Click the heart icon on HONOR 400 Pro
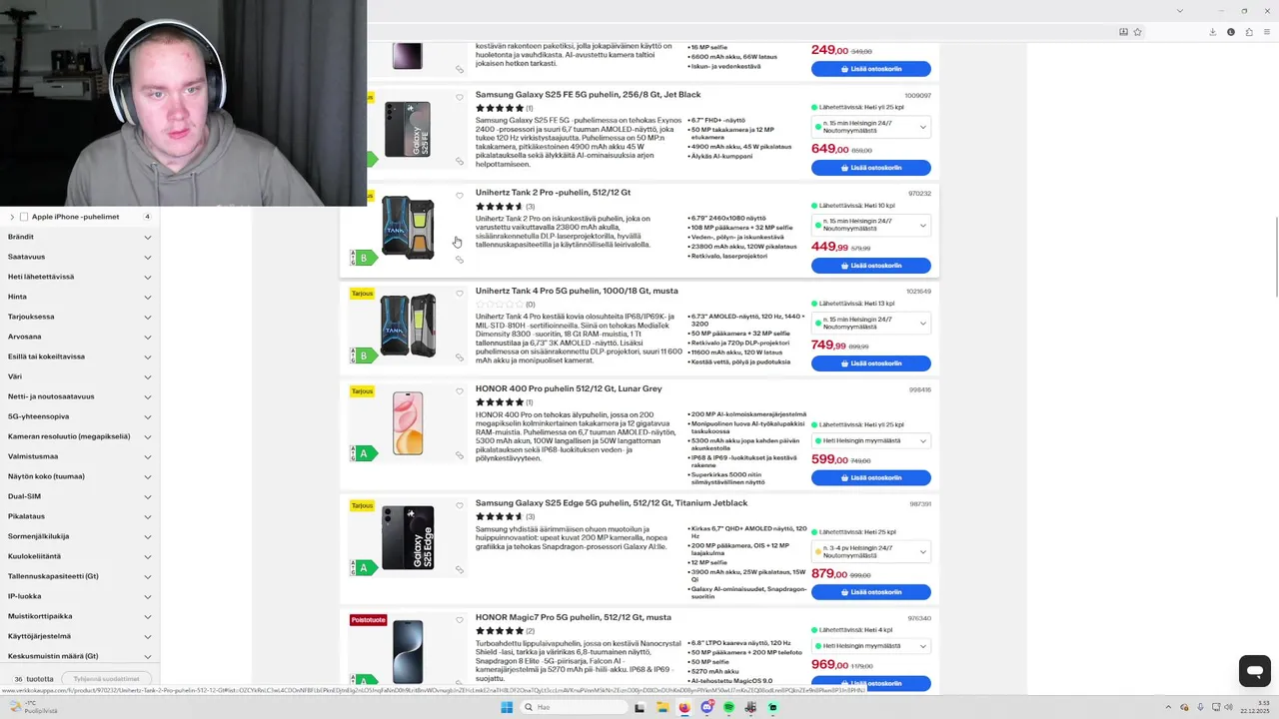 [460, 391]
